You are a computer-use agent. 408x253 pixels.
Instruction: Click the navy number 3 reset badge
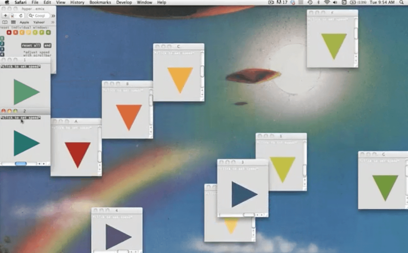pyautogui.click(x=2, y=49)
